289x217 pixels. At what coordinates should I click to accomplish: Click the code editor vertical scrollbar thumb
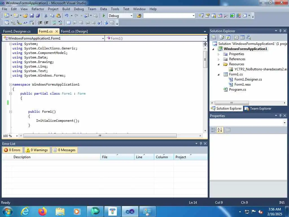[205, 59]
